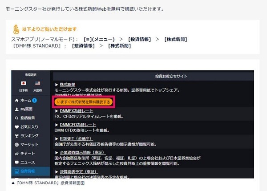Click the house icon beside ホーム
Image resolution: width=267 pixels, height=191 pixels.
click(x=17, y=101)
